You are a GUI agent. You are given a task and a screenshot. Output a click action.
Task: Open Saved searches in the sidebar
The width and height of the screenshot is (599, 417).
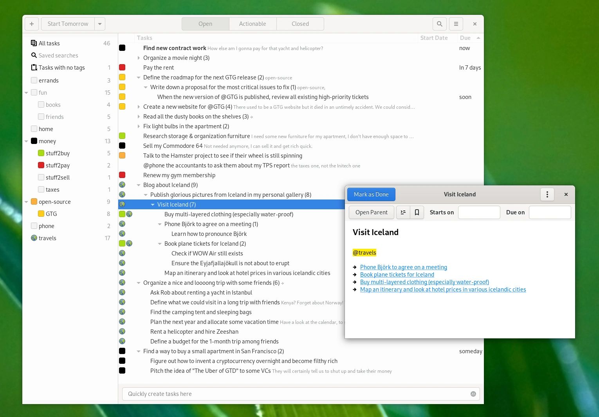pos(58,55)
